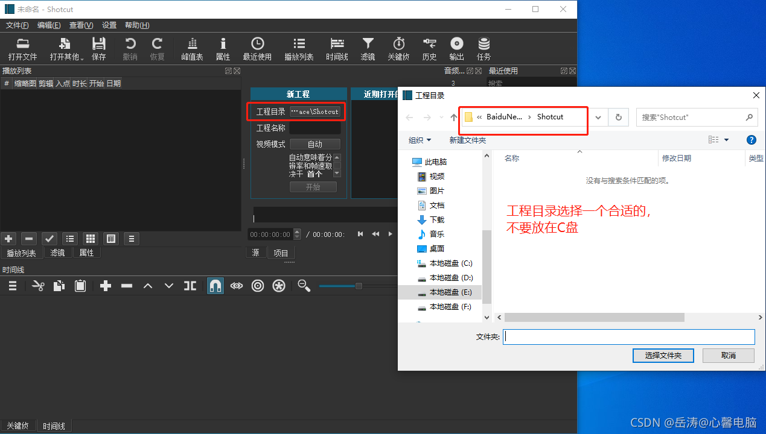Switch playlist to grid tiles view
Screen dimensions: 766x434
[91, 239]
